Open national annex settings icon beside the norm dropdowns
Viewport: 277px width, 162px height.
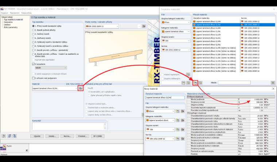coord(144,26)
